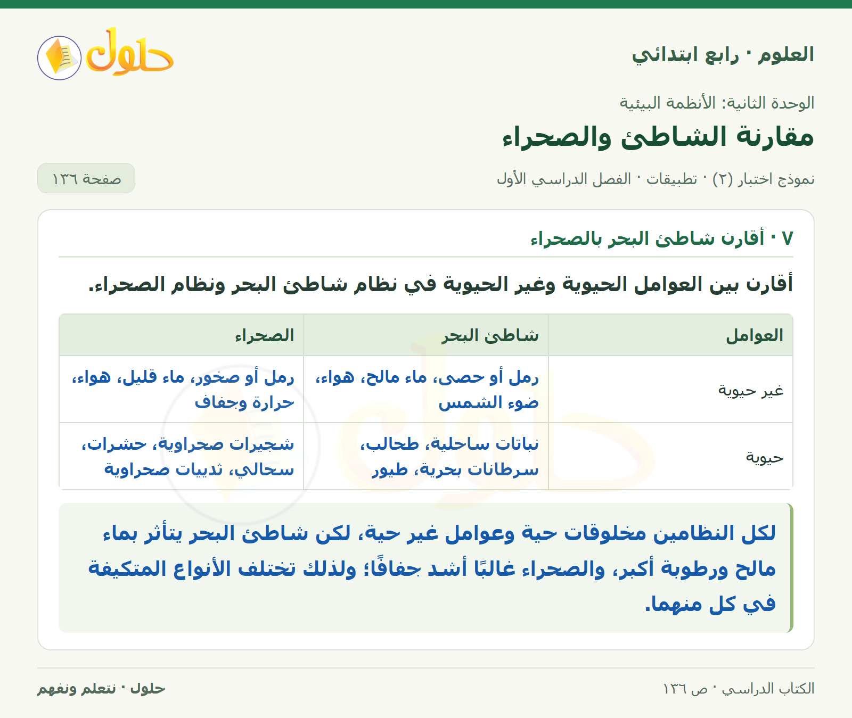Click the حلول logo at the top
The height and width of the screenshot is (718, 852).
[x=105, y=54]
